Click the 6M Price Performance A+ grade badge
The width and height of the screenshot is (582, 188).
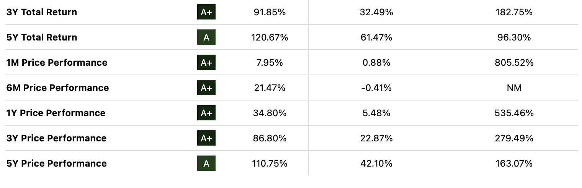pos(206,88)
